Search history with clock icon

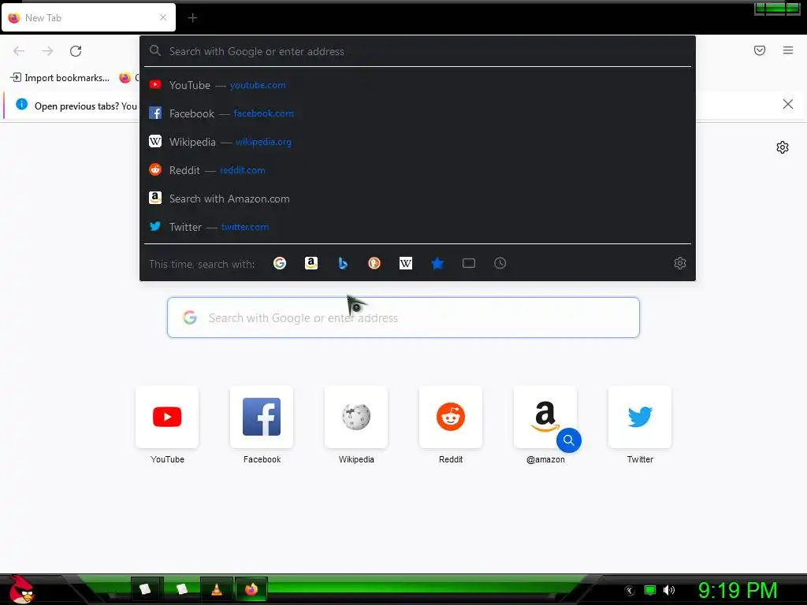point(500,263)
